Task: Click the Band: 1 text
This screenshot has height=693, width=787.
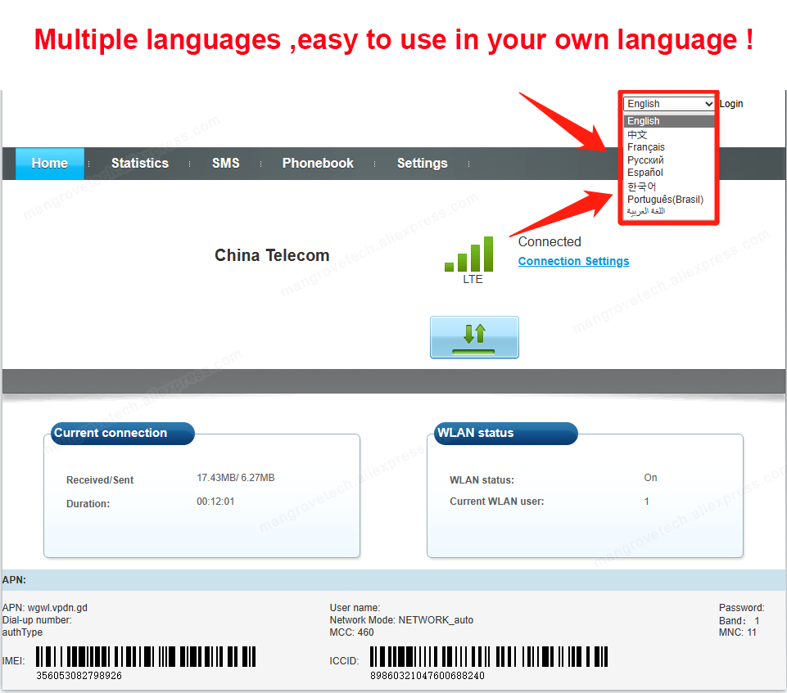Action: [740, 621]
